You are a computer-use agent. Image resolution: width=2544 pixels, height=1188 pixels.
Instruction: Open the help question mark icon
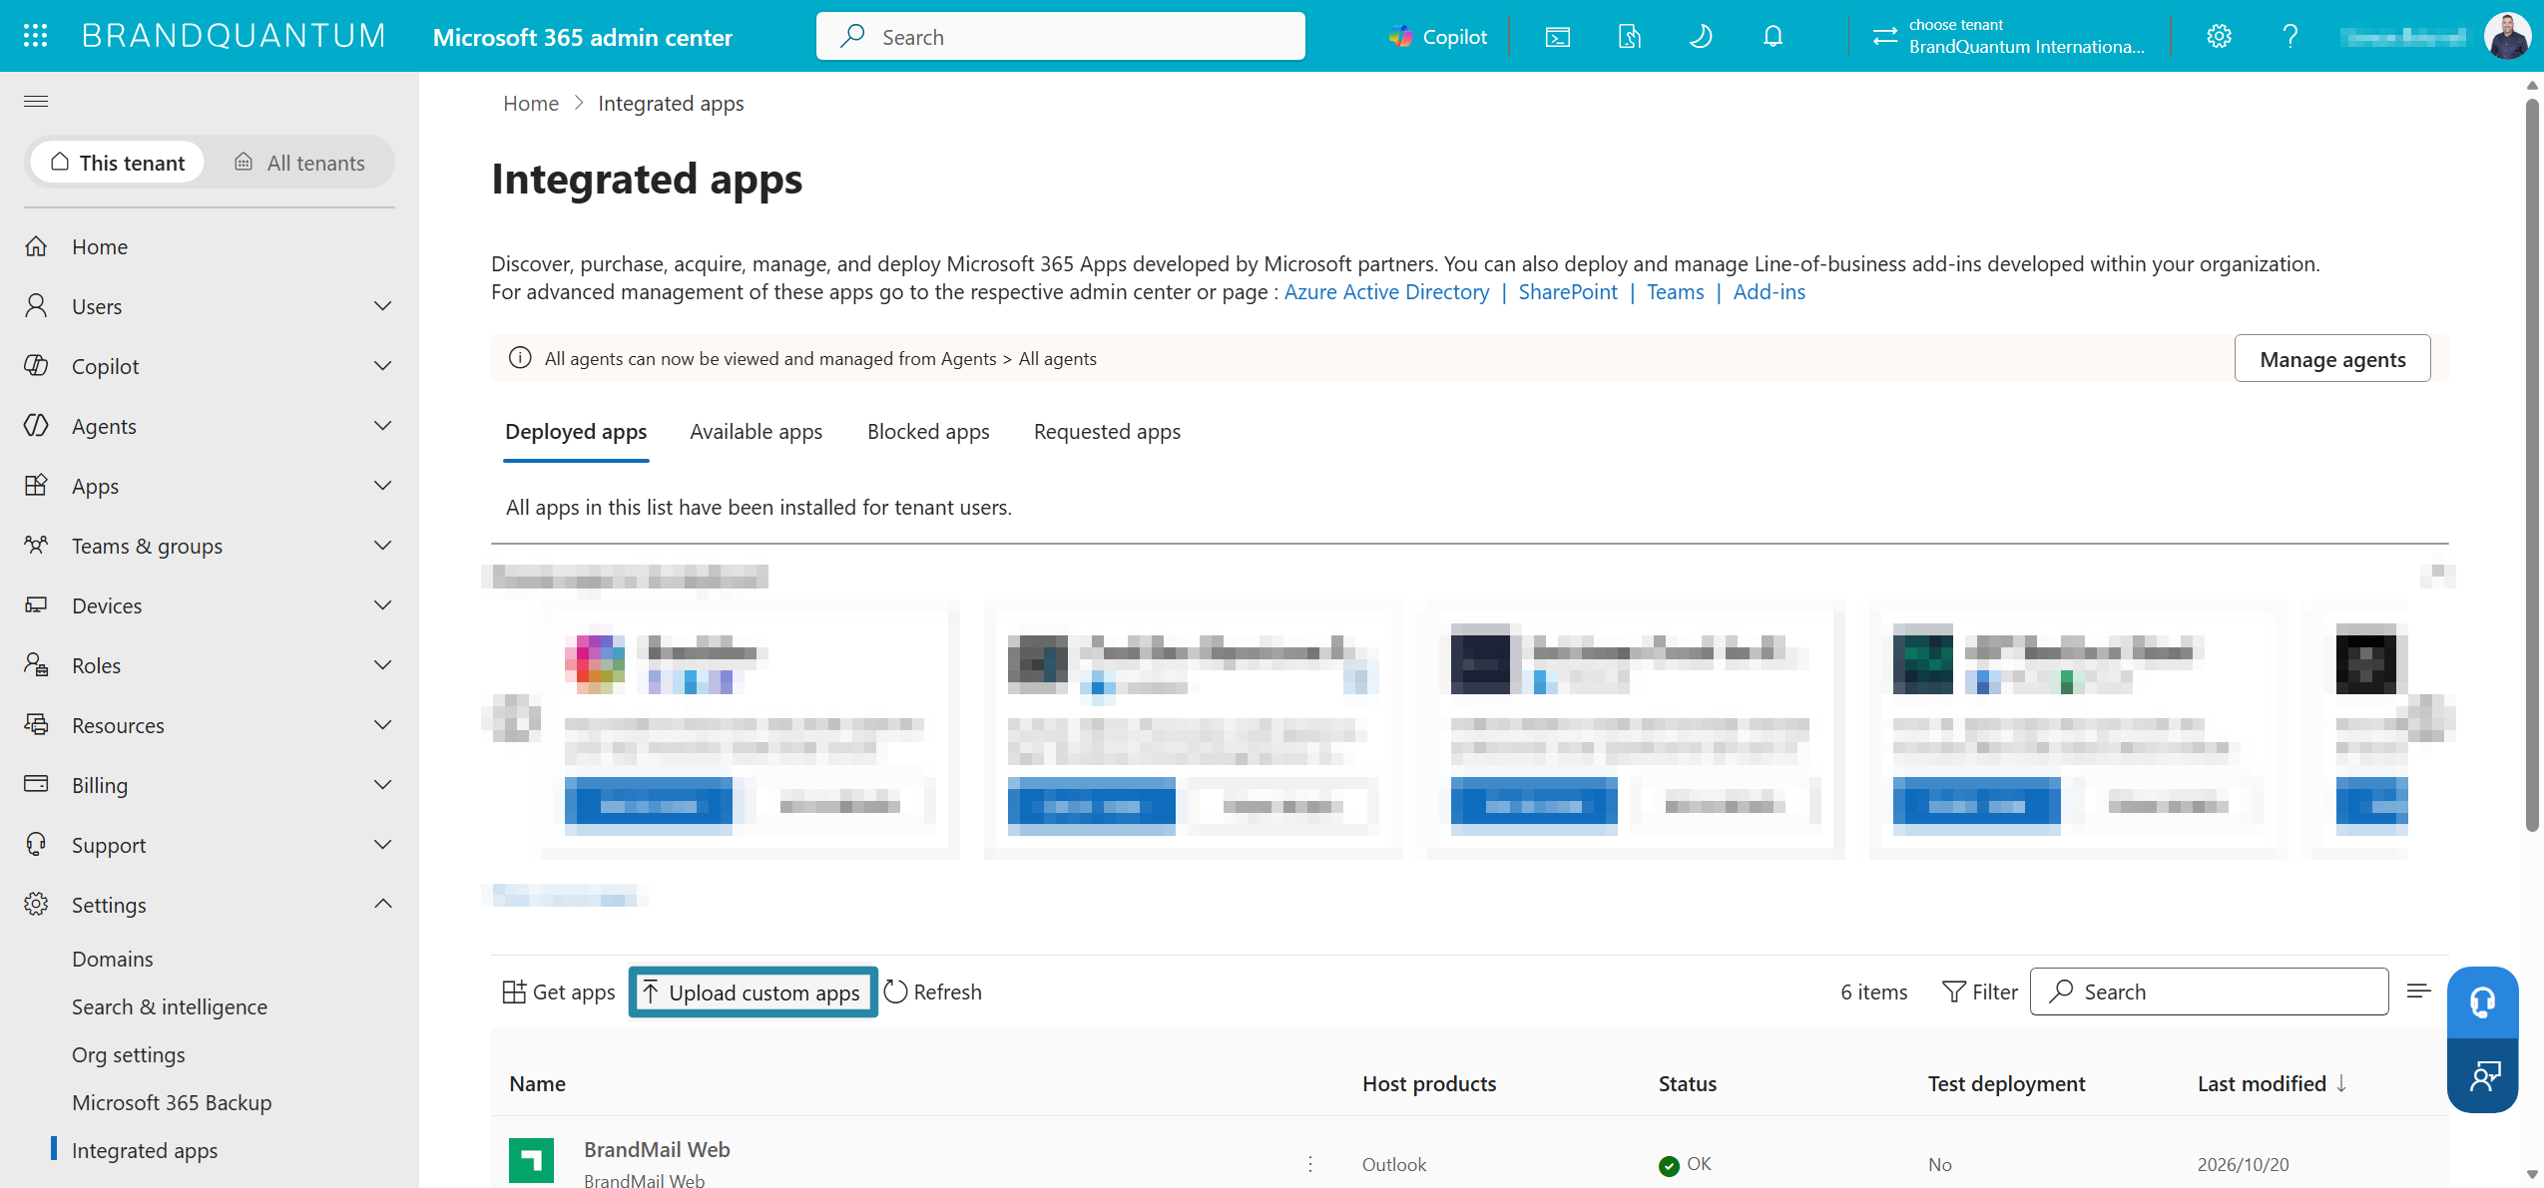click(2290, 37)
